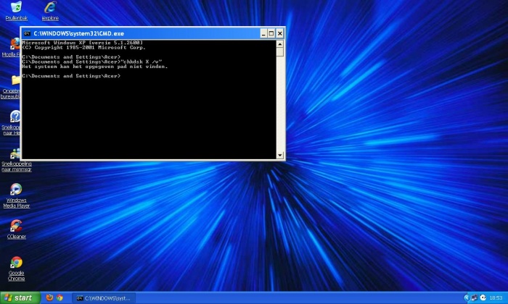Open the iexplore desktop shortcut

coord(50,11)
